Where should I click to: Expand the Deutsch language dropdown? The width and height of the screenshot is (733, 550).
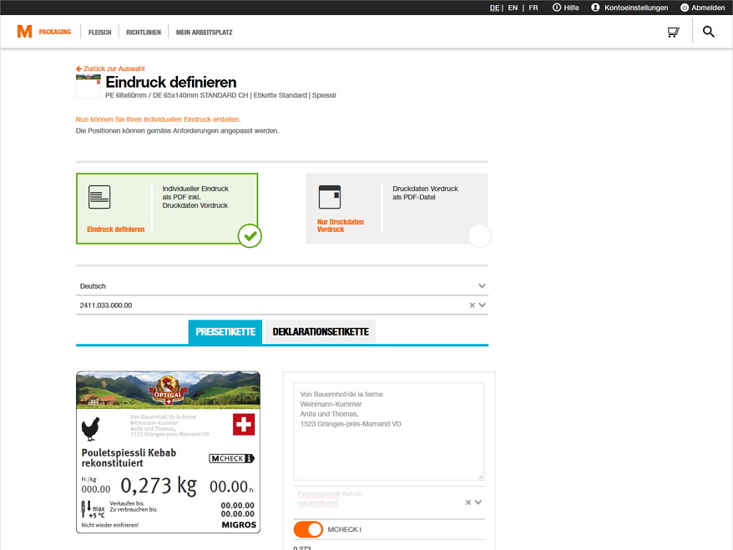coord(482,286)
